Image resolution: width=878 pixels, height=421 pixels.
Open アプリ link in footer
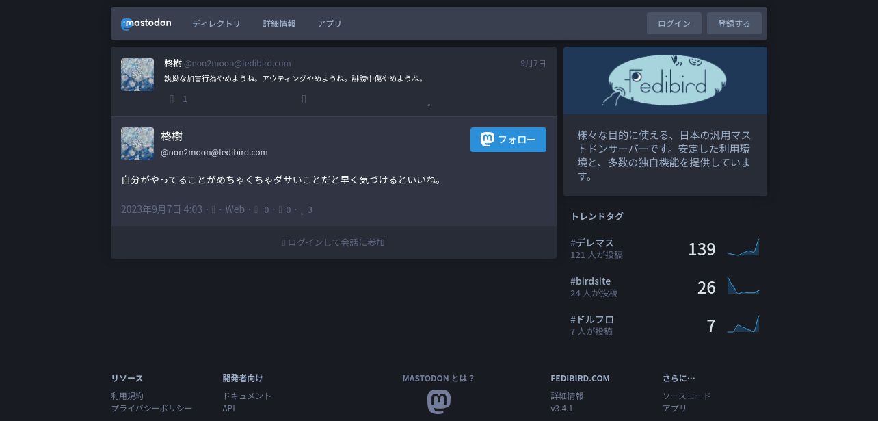coord(674,408)
